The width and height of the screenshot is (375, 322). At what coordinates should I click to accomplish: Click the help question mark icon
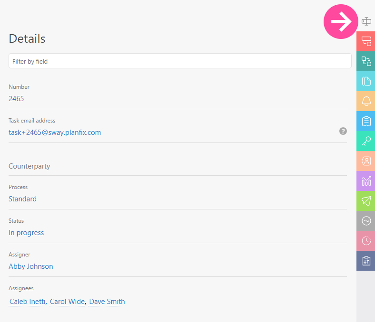click(x=343, y=131)
